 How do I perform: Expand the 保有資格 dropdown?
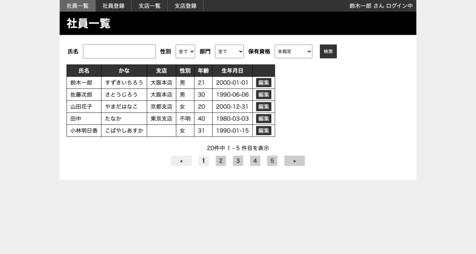click(x=293, y=52)
